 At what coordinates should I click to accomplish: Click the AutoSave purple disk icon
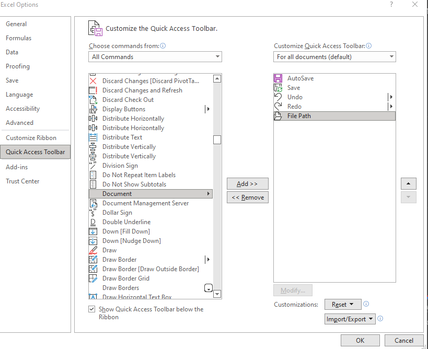(x=278, y=78)
